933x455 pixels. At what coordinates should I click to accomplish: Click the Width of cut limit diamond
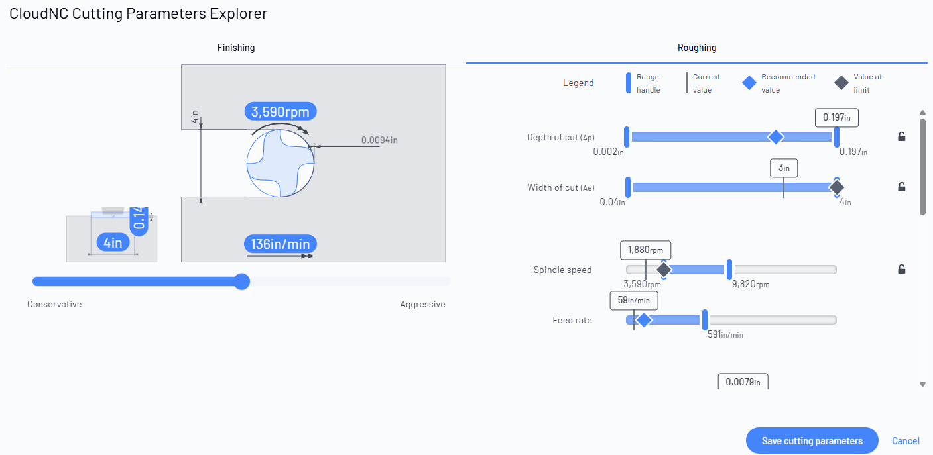coord(837,187)
